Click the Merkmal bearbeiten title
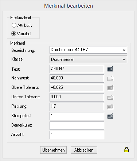 pyautogui.click(x=68, y=6)
